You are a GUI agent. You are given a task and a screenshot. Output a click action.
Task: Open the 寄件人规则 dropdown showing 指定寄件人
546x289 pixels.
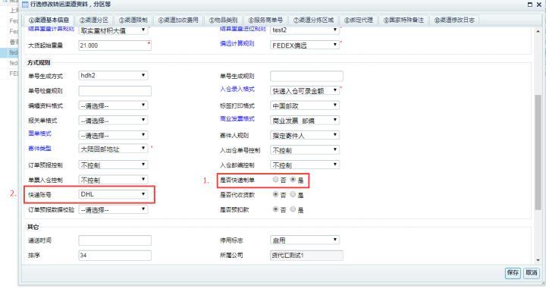304,135
